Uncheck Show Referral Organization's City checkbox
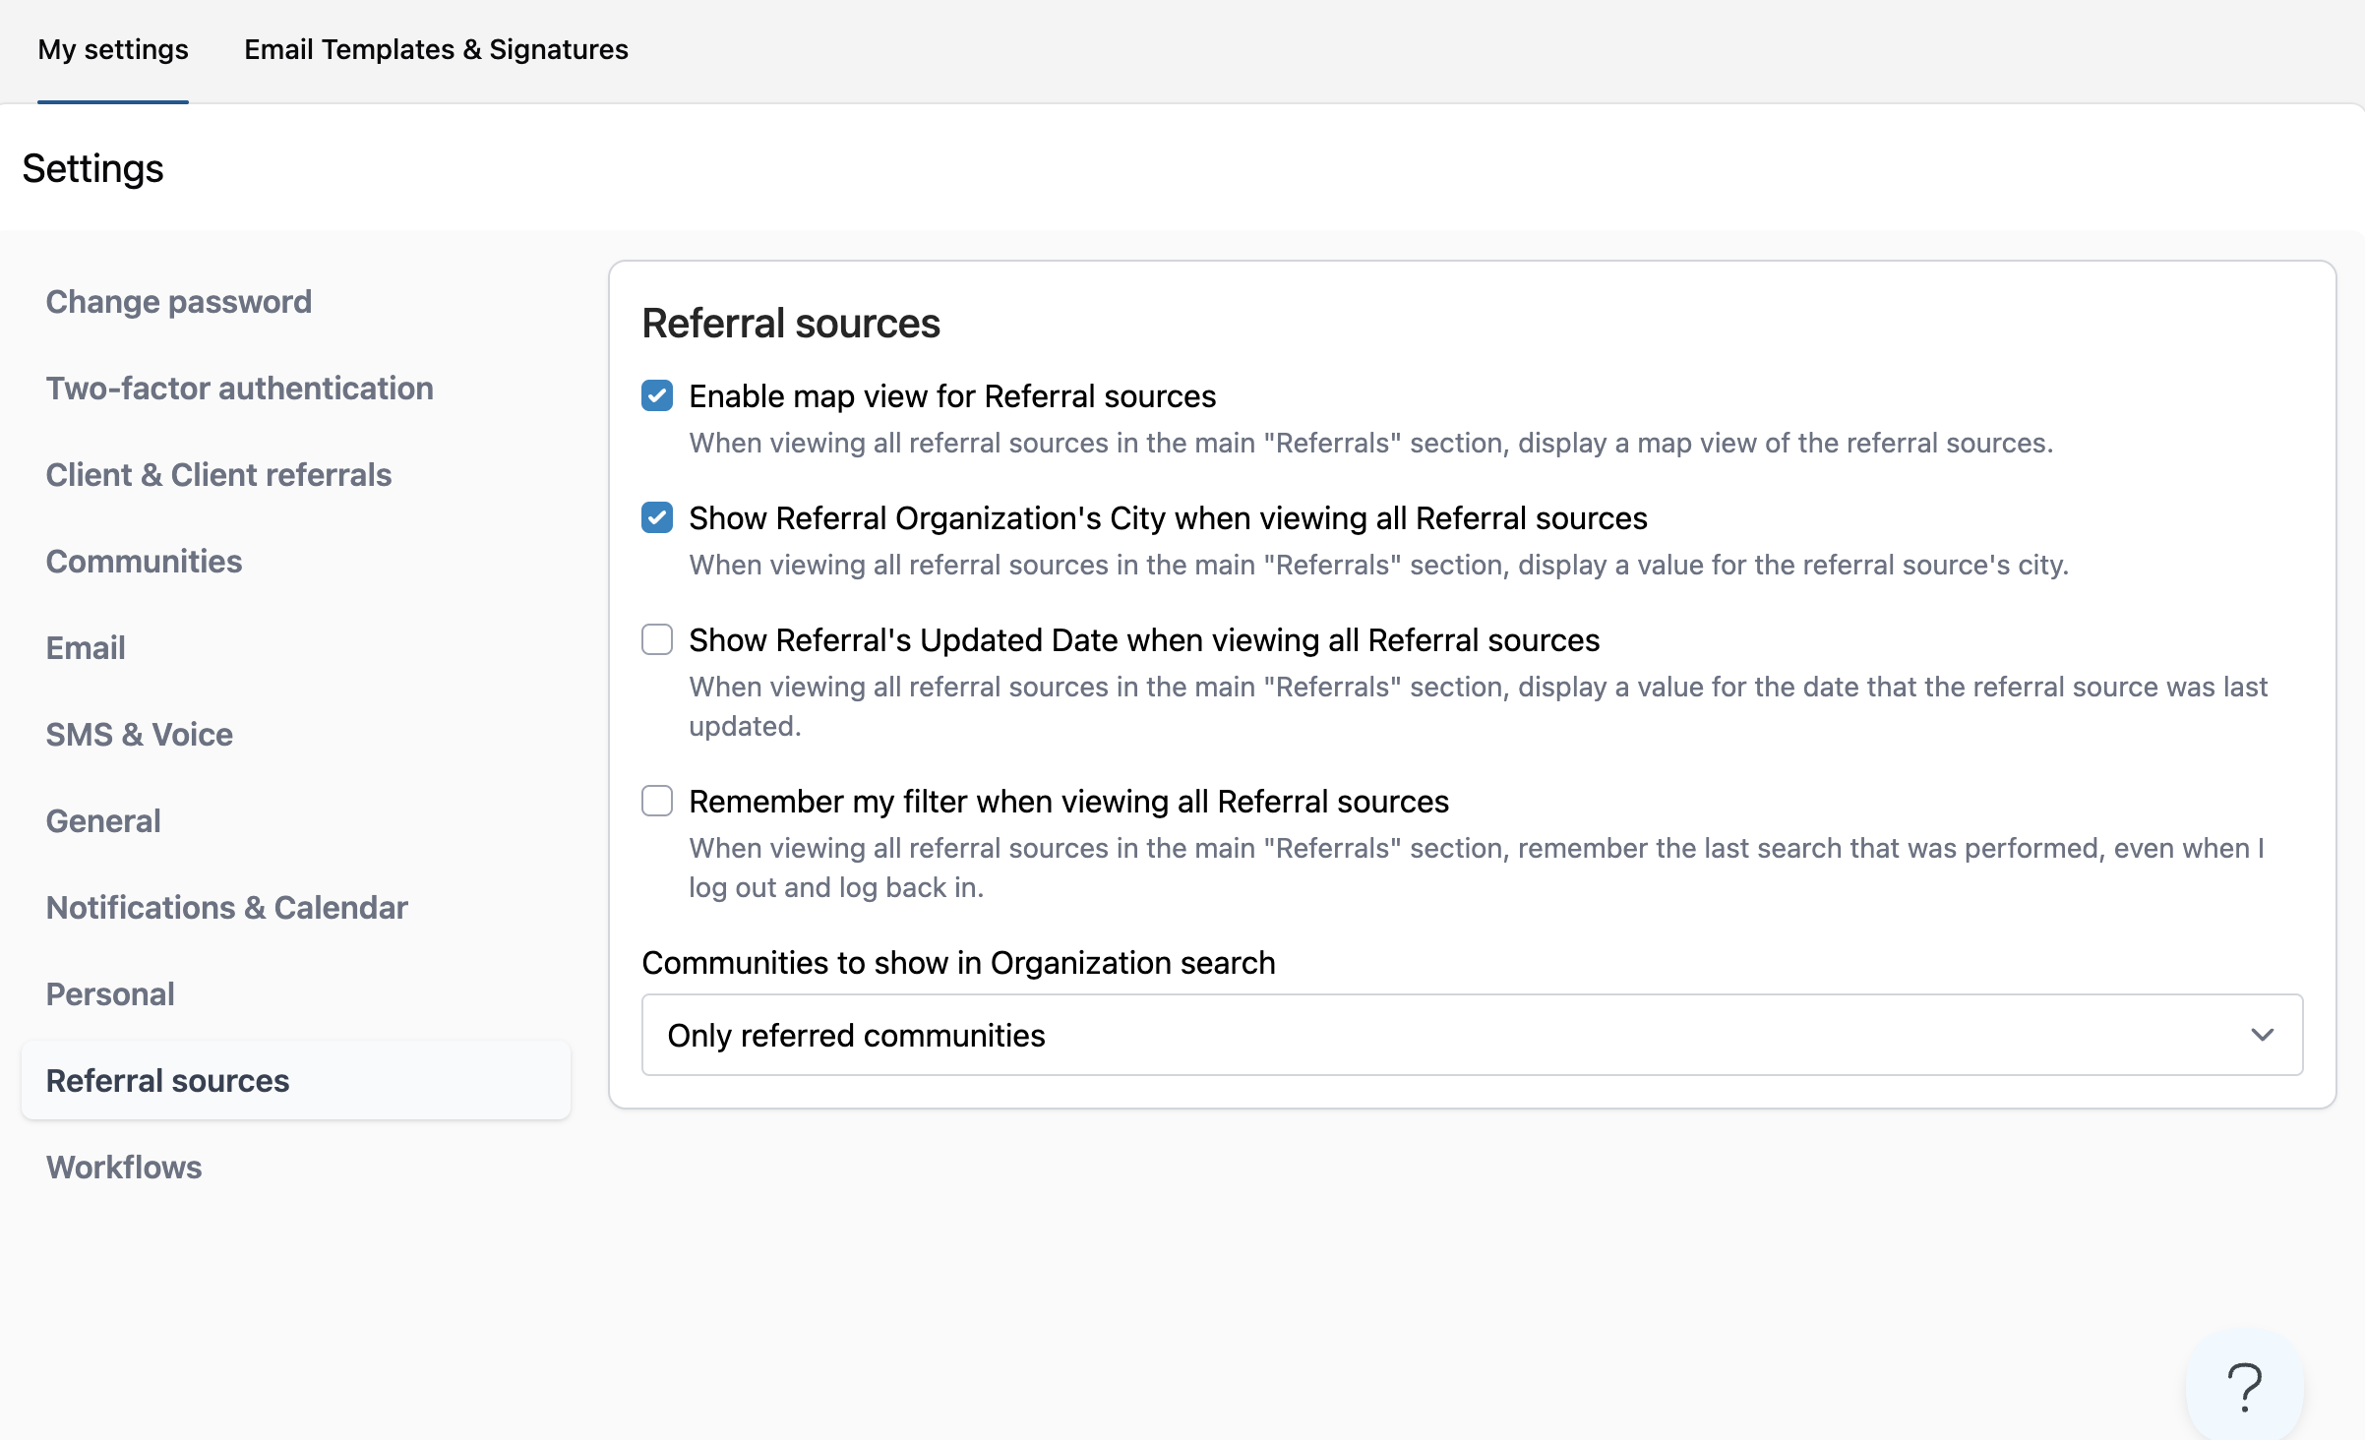Image resolution: width=2365 pixels, height=1440 pixels. coord(657,518)
